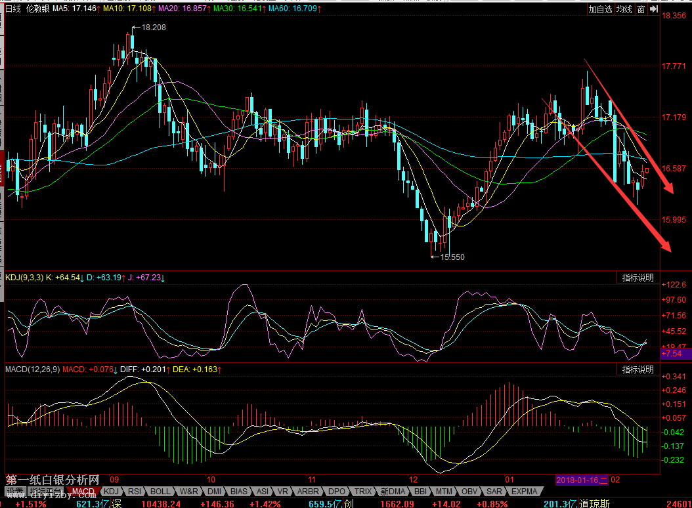Select the 日线 daily period label
This screenshot has width=692, height=508.
13,9
